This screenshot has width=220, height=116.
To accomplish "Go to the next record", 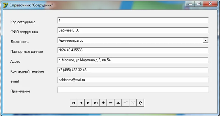I will tap(88, 103).
